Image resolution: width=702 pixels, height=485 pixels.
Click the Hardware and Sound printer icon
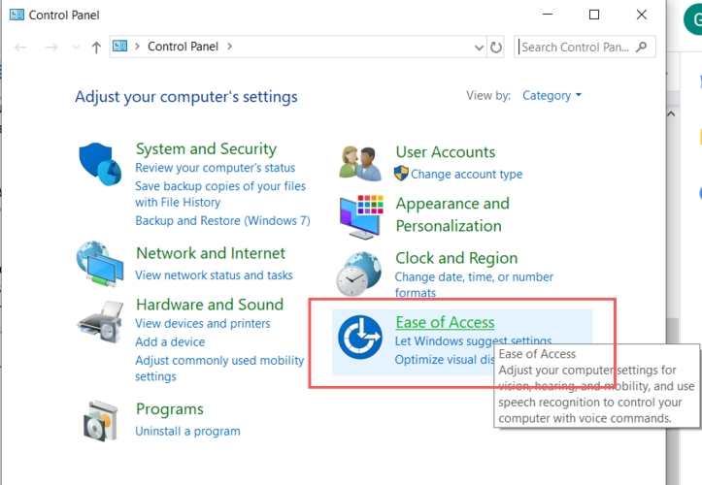click(x=100, y=319)
